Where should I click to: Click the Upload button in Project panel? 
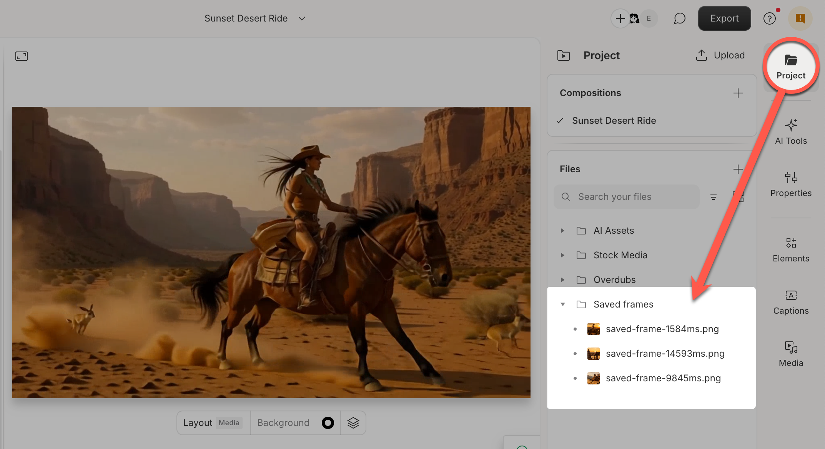click(x=720, y=55)
